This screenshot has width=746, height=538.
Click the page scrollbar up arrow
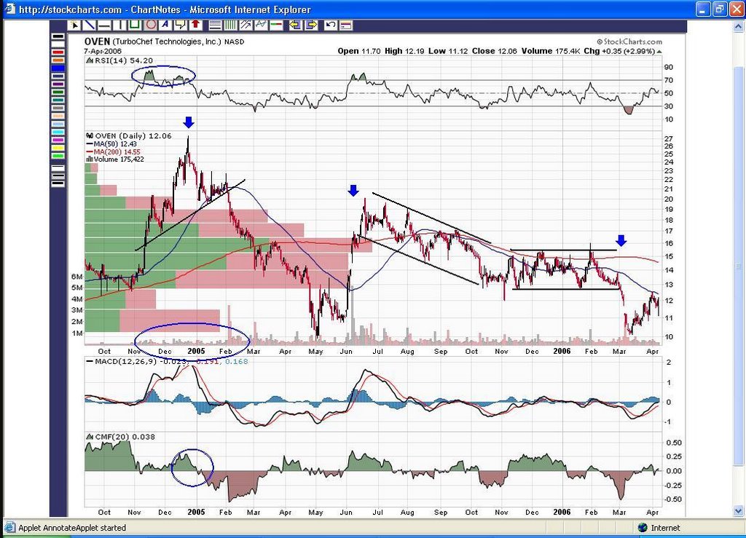coord(739,26)
